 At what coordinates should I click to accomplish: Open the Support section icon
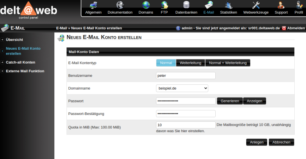281,5
